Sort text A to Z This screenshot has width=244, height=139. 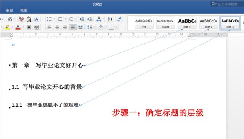pos(110,19)
